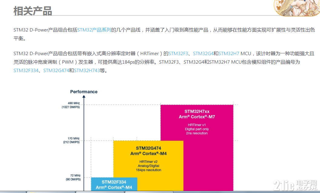The image size is (320, 193).
Task: Click the 相关产品 heading
Action: (x=33, y=11)
